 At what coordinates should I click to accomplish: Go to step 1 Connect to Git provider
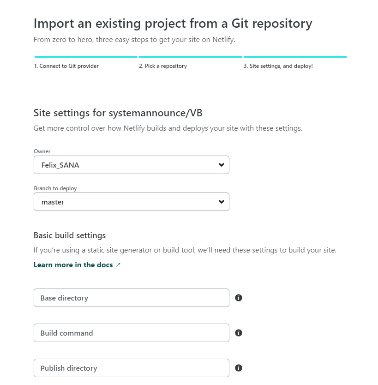66,66
